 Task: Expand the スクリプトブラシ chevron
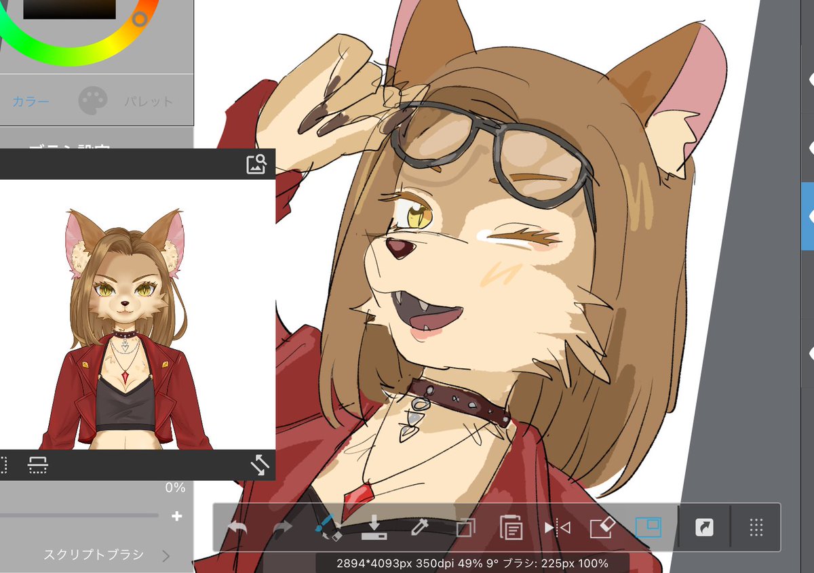(x=166, y=556)
